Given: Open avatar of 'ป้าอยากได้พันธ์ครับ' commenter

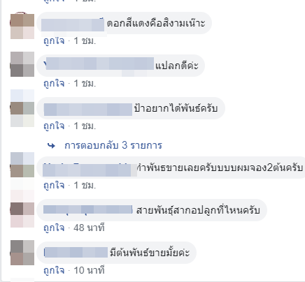Looking at the screenshot, I should [x=22, y=108].
